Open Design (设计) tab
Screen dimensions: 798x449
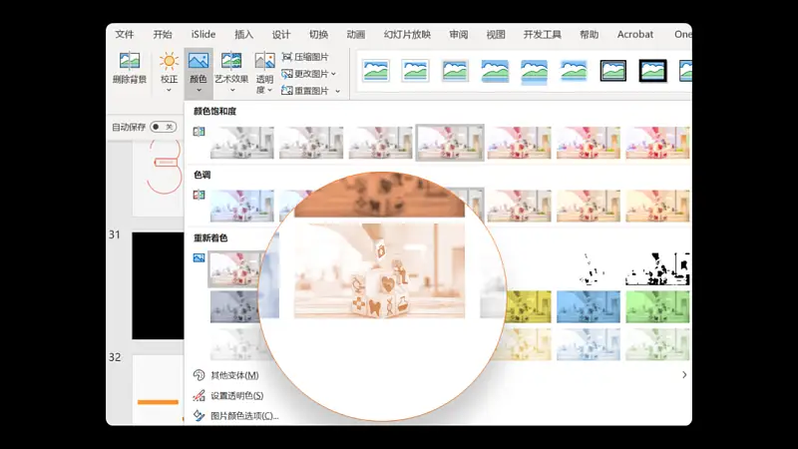coord(281,34)
